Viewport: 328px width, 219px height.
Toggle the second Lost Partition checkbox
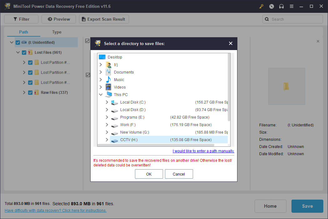pos(30,73)
